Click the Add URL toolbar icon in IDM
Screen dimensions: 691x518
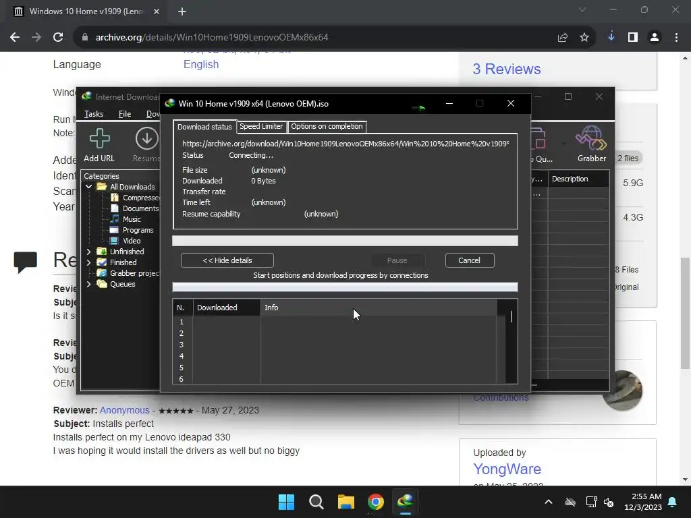click(x=100, y=139)
